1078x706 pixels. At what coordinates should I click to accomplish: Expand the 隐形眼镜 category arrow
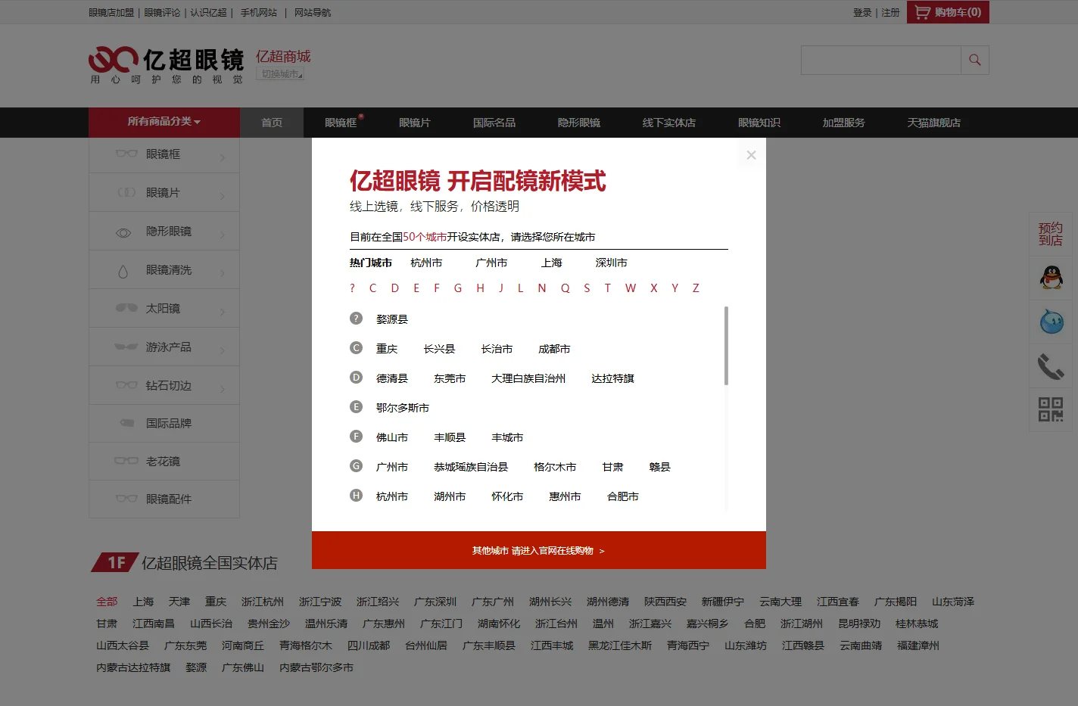pyautogui.click(x=223, y=235)
